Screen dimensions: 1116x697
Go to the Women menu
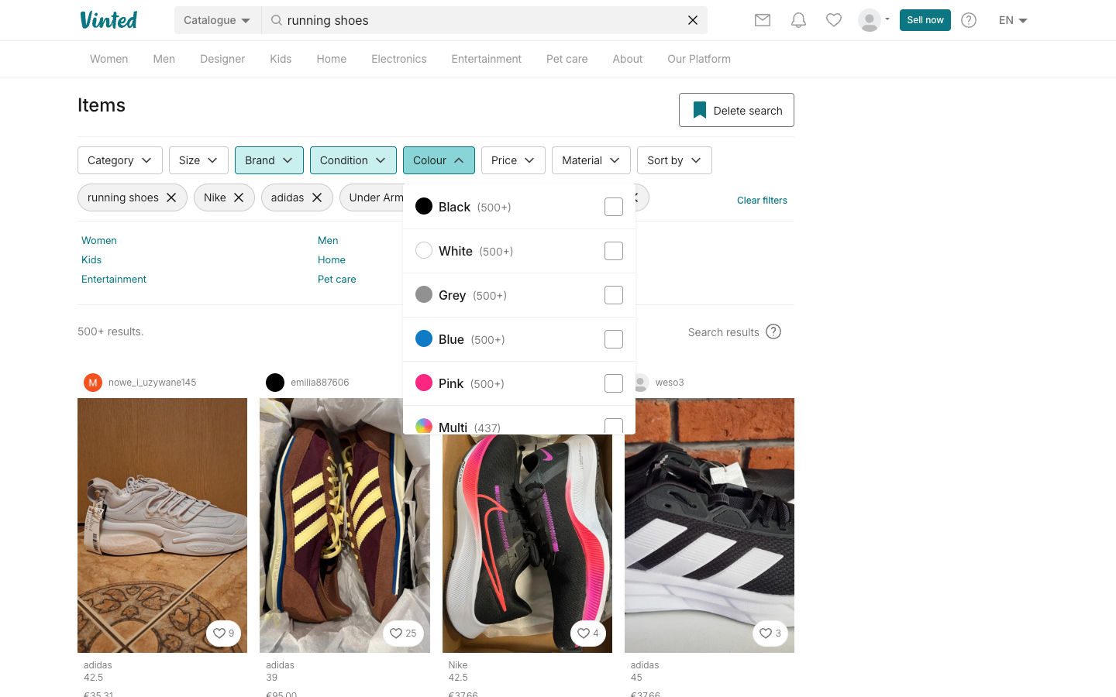click(x=108, y=59)
